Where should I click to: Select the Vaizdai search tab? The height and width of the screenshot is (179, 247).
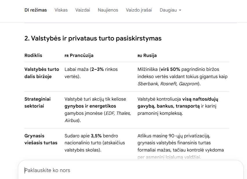pos(83,10)
